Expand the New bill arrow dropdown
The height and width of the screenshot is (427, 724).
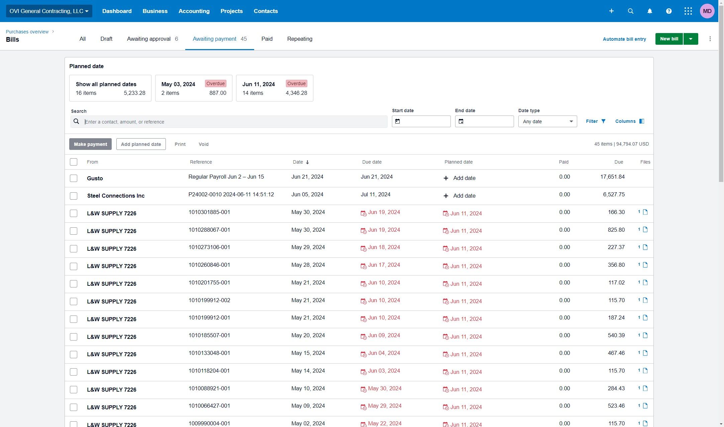tap(691, 39)
